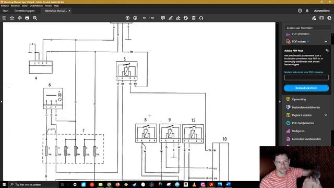
Task: Click the share link icon at top right
Action: (x=314, y=18)
